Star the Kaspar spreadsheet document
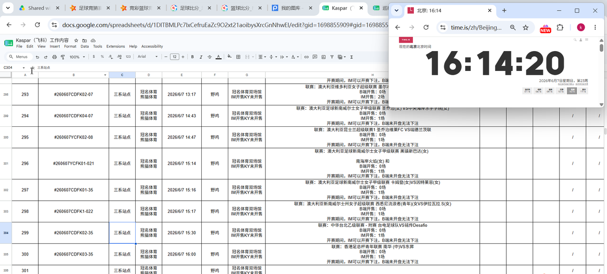The image size is (607, 274). pyautogui.click(x=76, y=41)
